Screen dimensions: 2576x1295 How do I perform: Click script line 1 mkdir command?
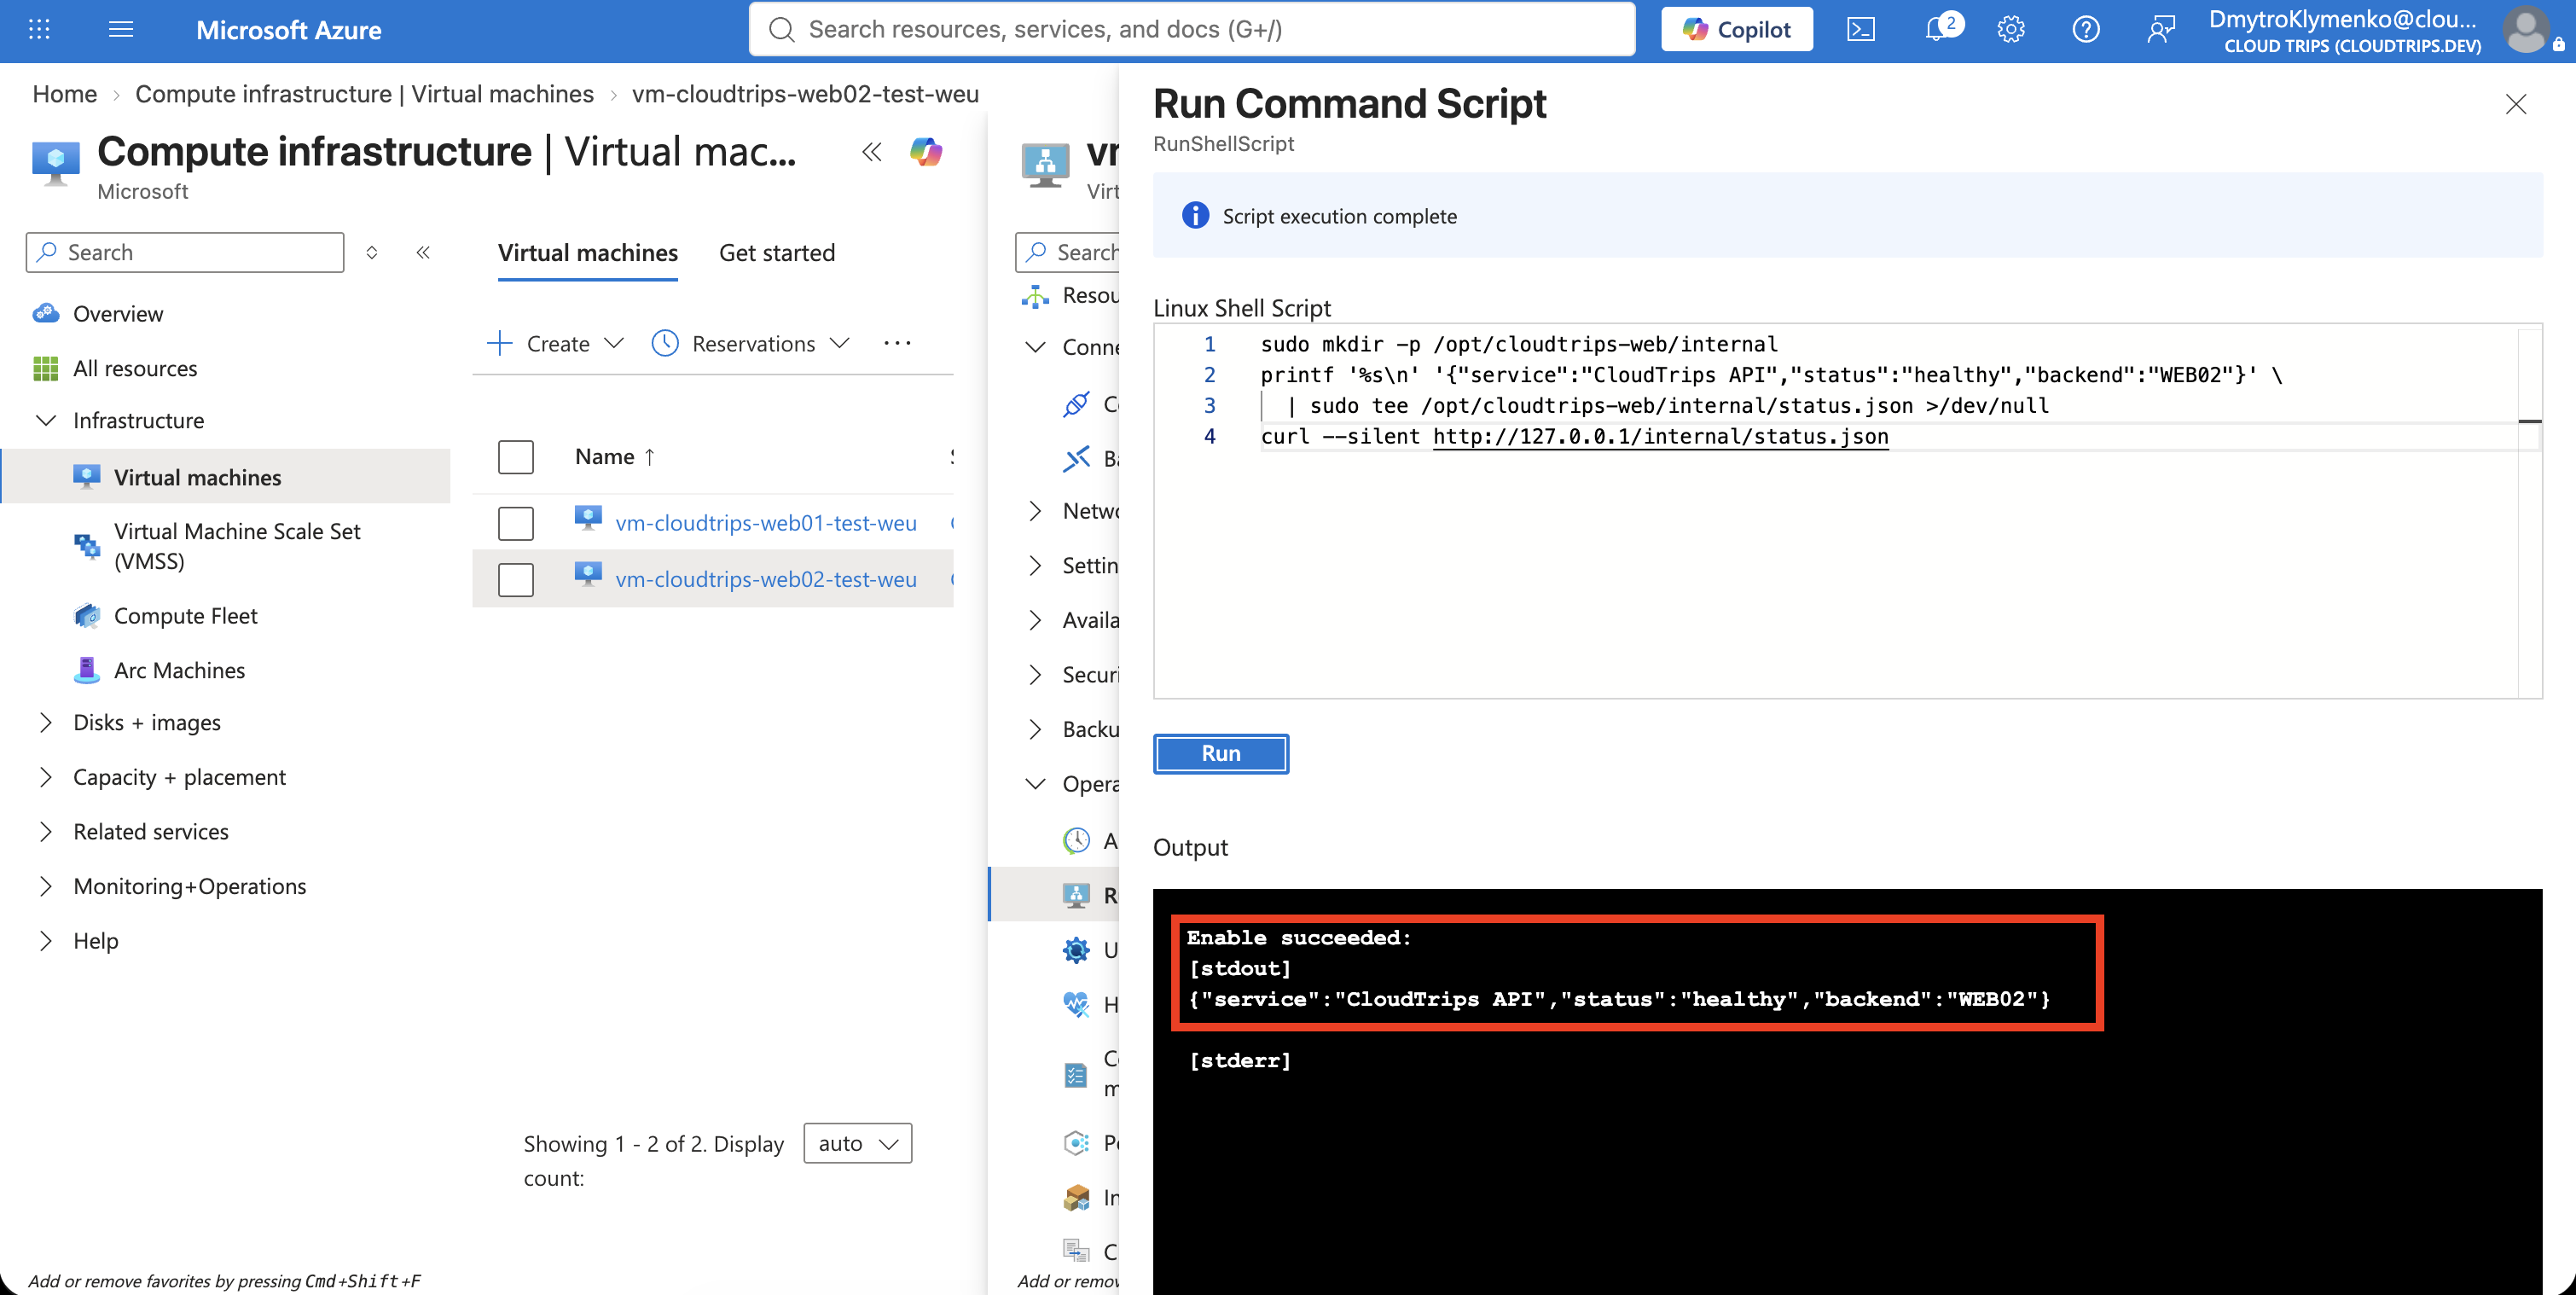coord(1519,344)
